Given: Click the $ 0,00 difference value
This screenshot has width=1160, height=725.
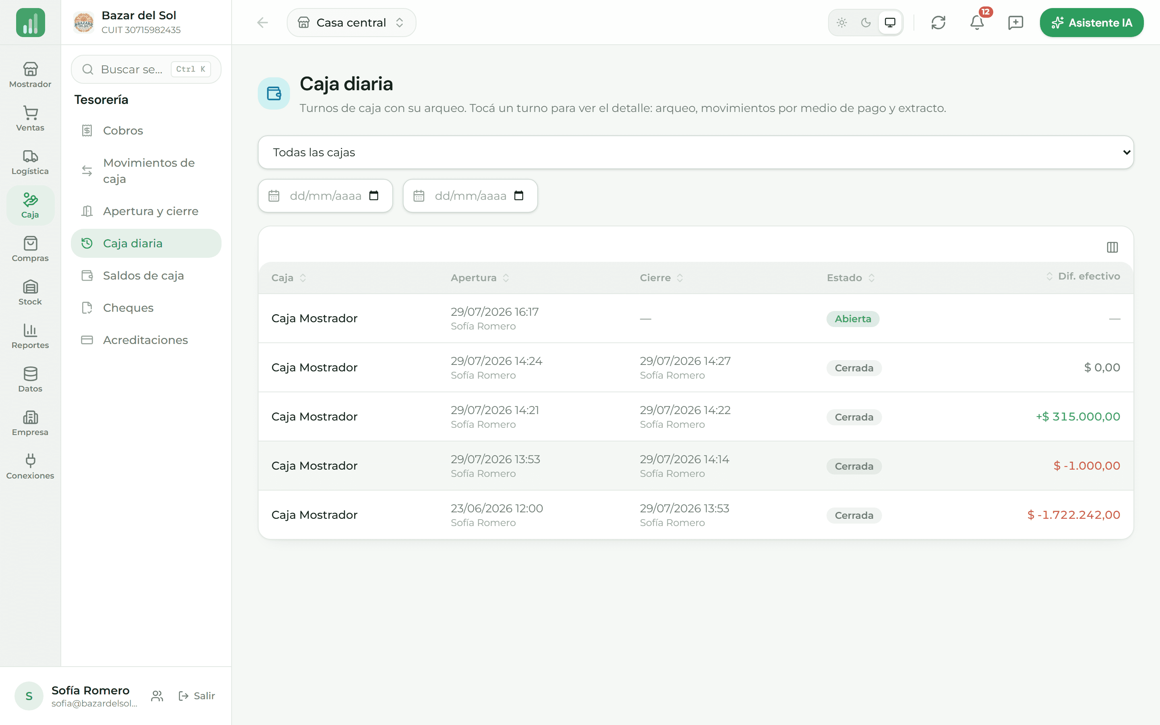Looking at the screenshot, I should coord(1102,367).
